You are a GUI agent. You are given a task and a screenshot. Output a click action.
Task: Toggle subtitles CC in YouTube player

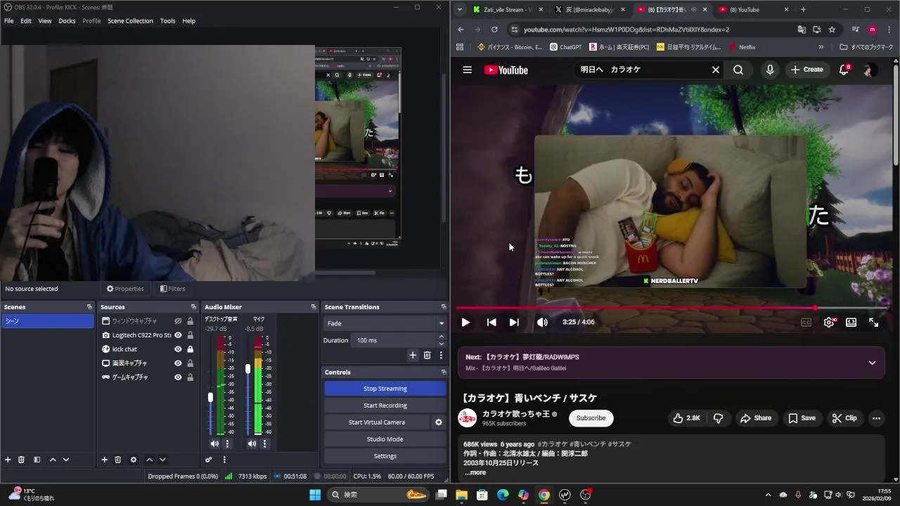pos(806,322)
